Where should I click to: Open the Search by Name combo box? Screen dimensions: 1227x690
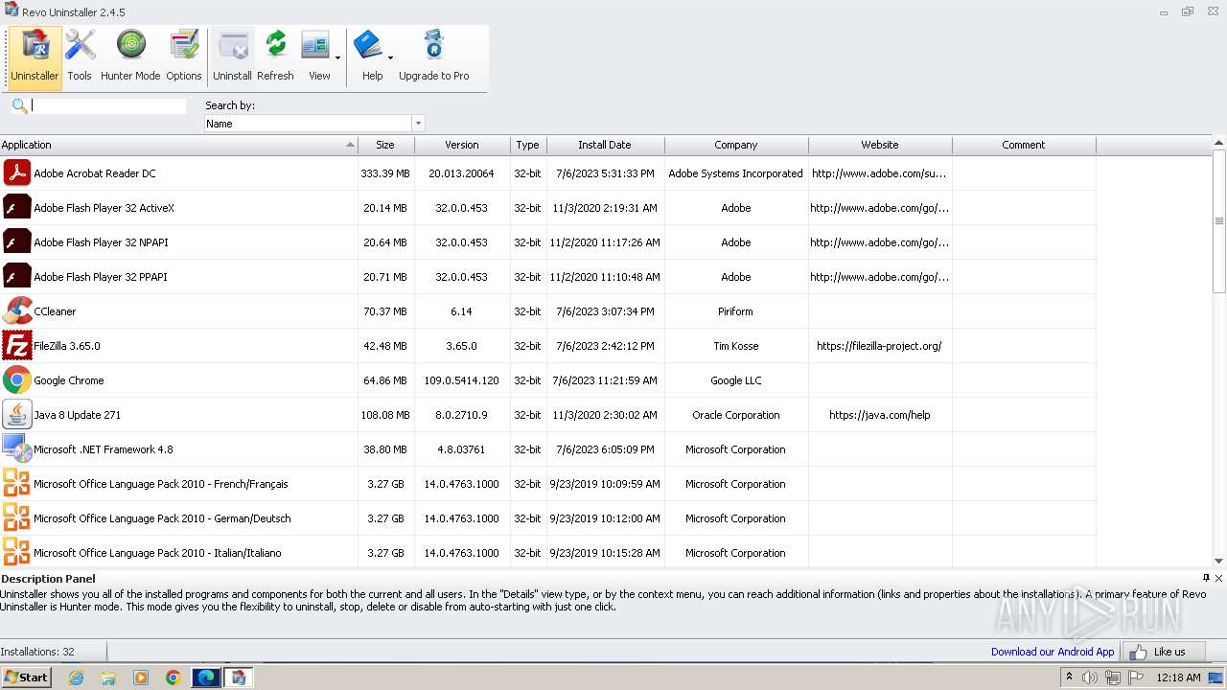pyautogui.click(x=314, y=123)
